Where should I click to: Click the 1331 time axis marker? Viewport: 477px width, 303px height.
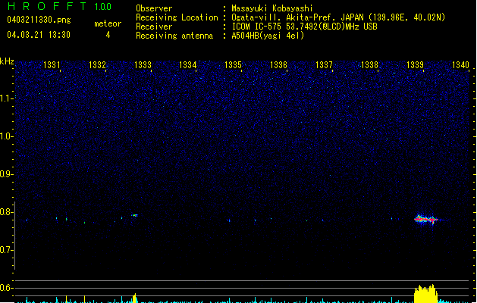click(x=52, y=65)
